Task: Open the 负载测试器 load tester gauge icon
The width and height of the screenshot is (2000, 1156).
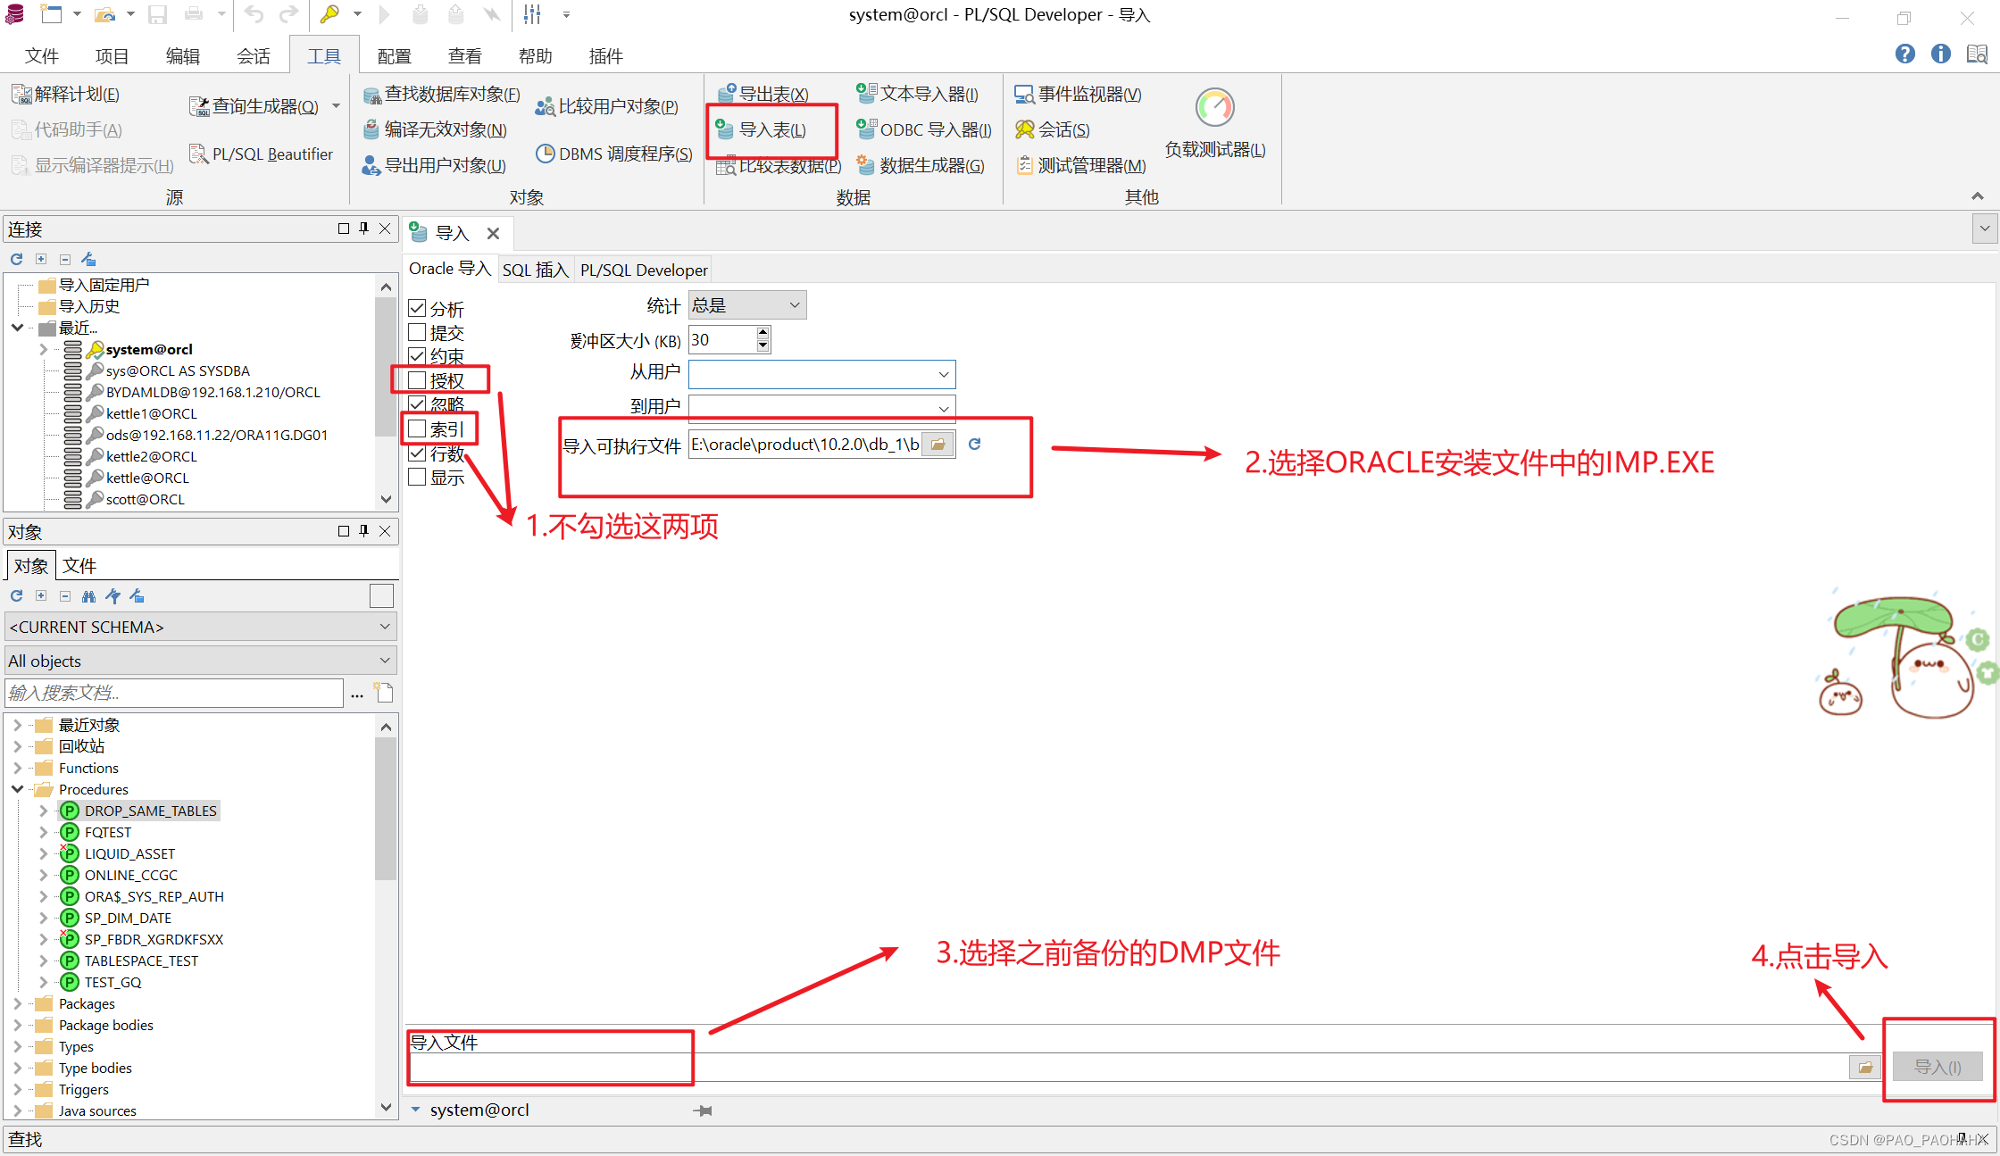Action: [1214, 108]
